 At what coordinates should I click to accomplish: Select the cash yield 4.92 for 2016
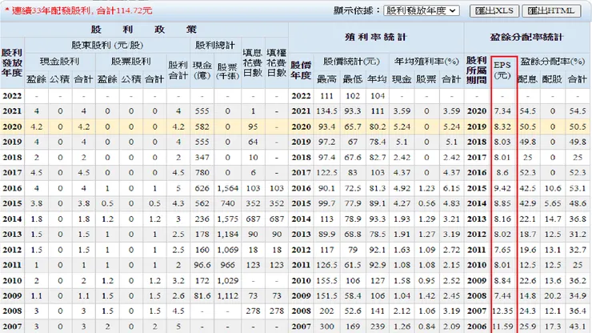click(x=402, y=188)
